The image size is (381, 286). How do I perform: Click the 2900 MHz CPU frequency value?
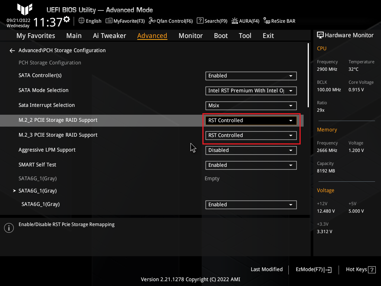click(327, 69)
